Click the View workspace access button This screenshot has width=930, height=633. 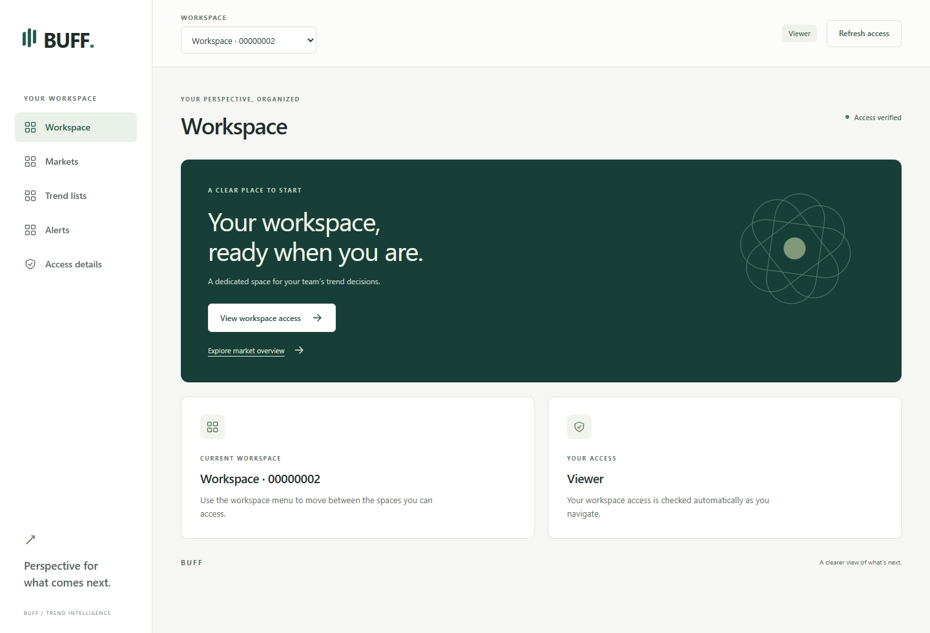click(272, 318)
